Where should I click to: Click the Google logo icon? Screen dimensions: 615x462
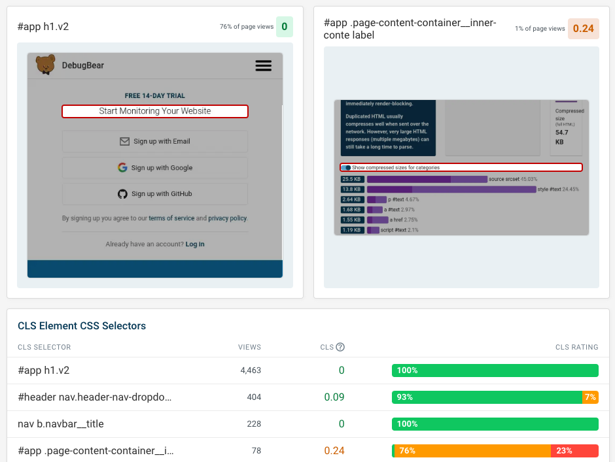122,167
